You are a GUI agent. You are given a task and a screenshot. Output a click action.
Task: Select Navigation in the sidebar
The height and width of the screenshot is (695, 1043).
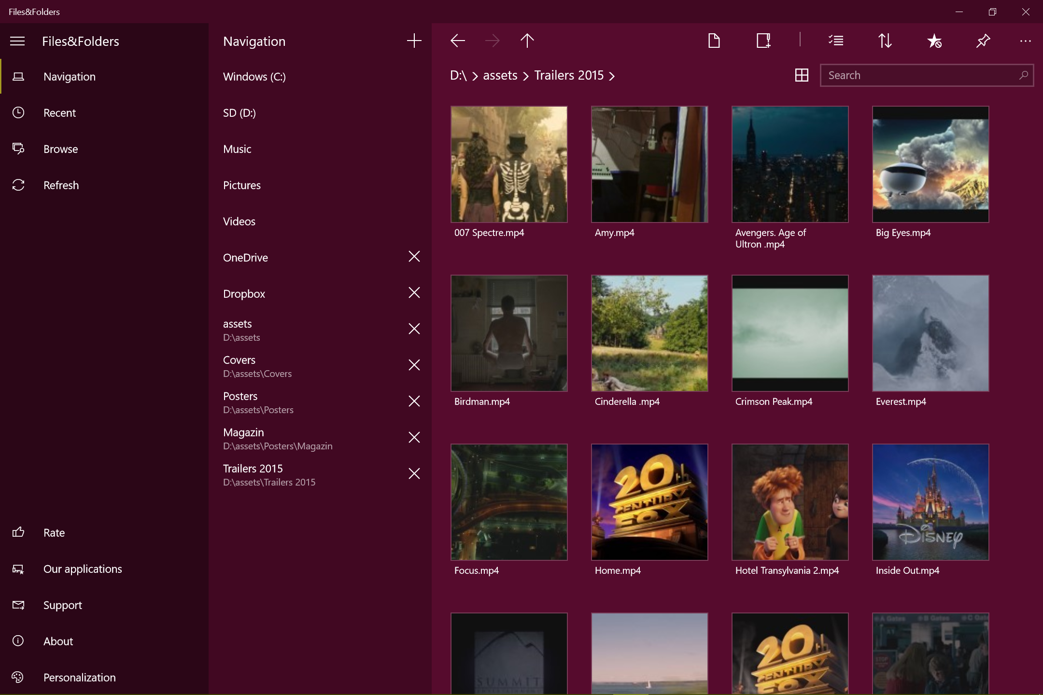click(104, 77)
